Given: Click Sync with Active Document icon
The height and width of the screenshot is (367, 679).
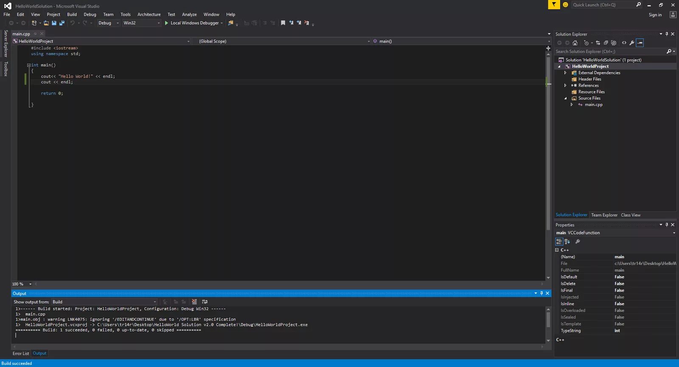Looking at the screenshot, I should 598,43.
